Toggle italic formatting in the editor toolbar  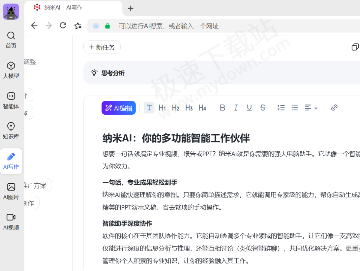(x=236, y=107)
